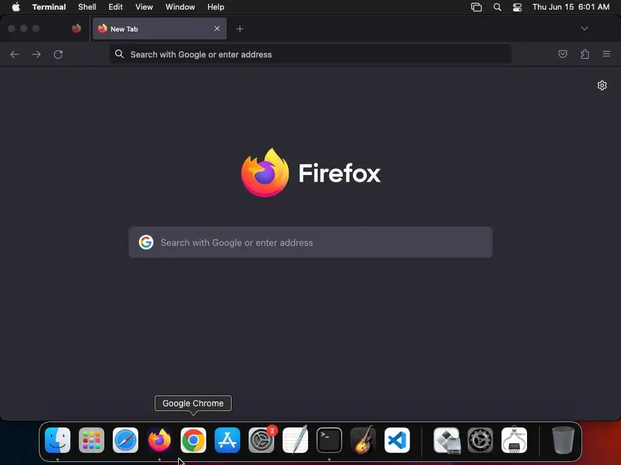Close the New Tab tab
This screenshot has height=465, width=621.
[x=217, y=28]
